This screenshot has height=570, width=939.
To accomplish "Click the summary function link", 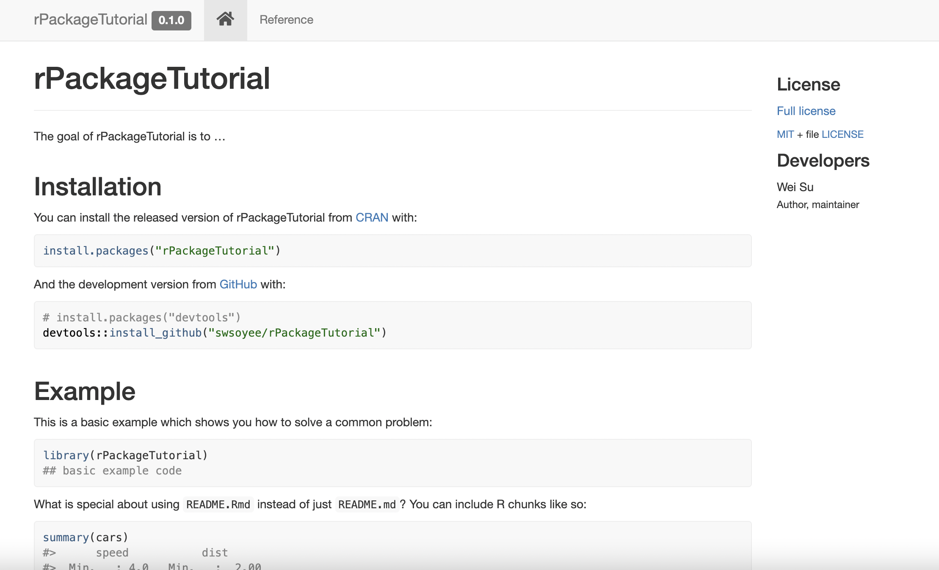I will (x=66, y=537).
